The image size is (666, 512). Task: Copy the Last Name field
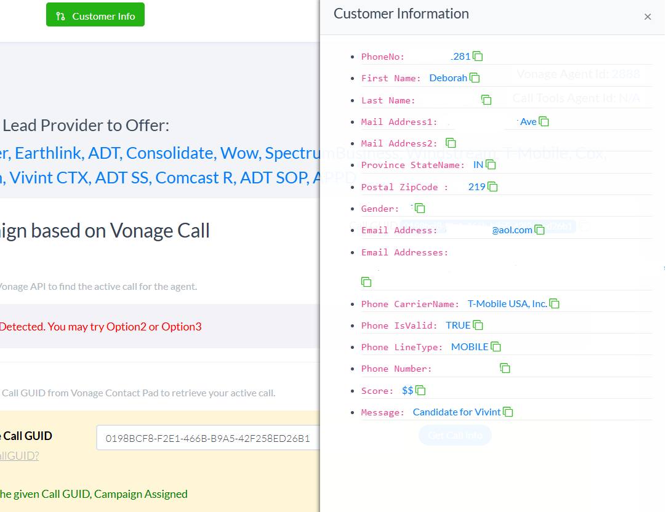[486, 100]
